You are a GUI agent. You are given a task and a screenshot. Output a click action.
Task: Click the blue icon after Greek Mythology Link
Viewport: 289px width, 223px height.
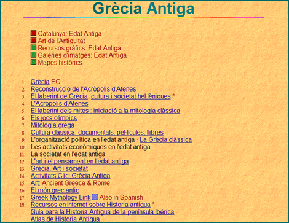click(95, 197)
